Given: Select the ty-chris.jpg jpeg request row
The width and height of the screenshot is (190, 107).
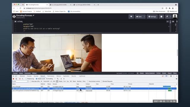Looking at the screenshot, I should point(94,86).
